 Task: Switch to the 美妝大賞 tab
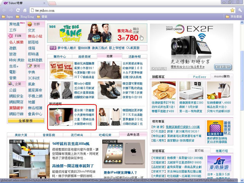tap(21, 135)
